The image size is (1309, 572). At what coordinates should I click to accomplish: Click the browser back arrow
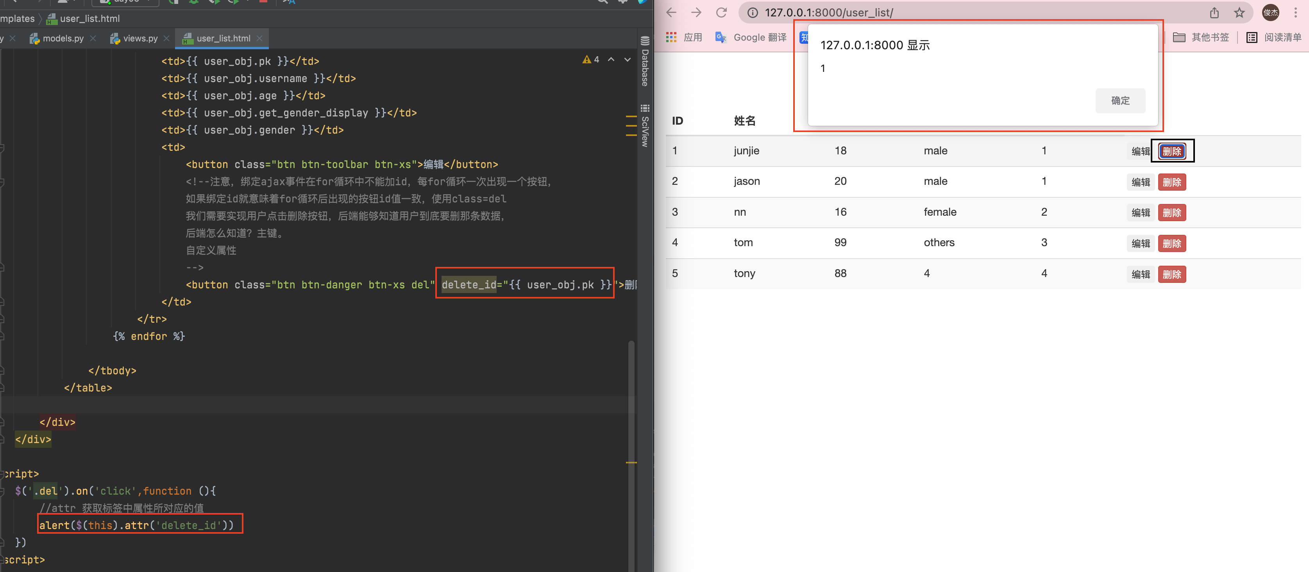click(x=671, y=12)
